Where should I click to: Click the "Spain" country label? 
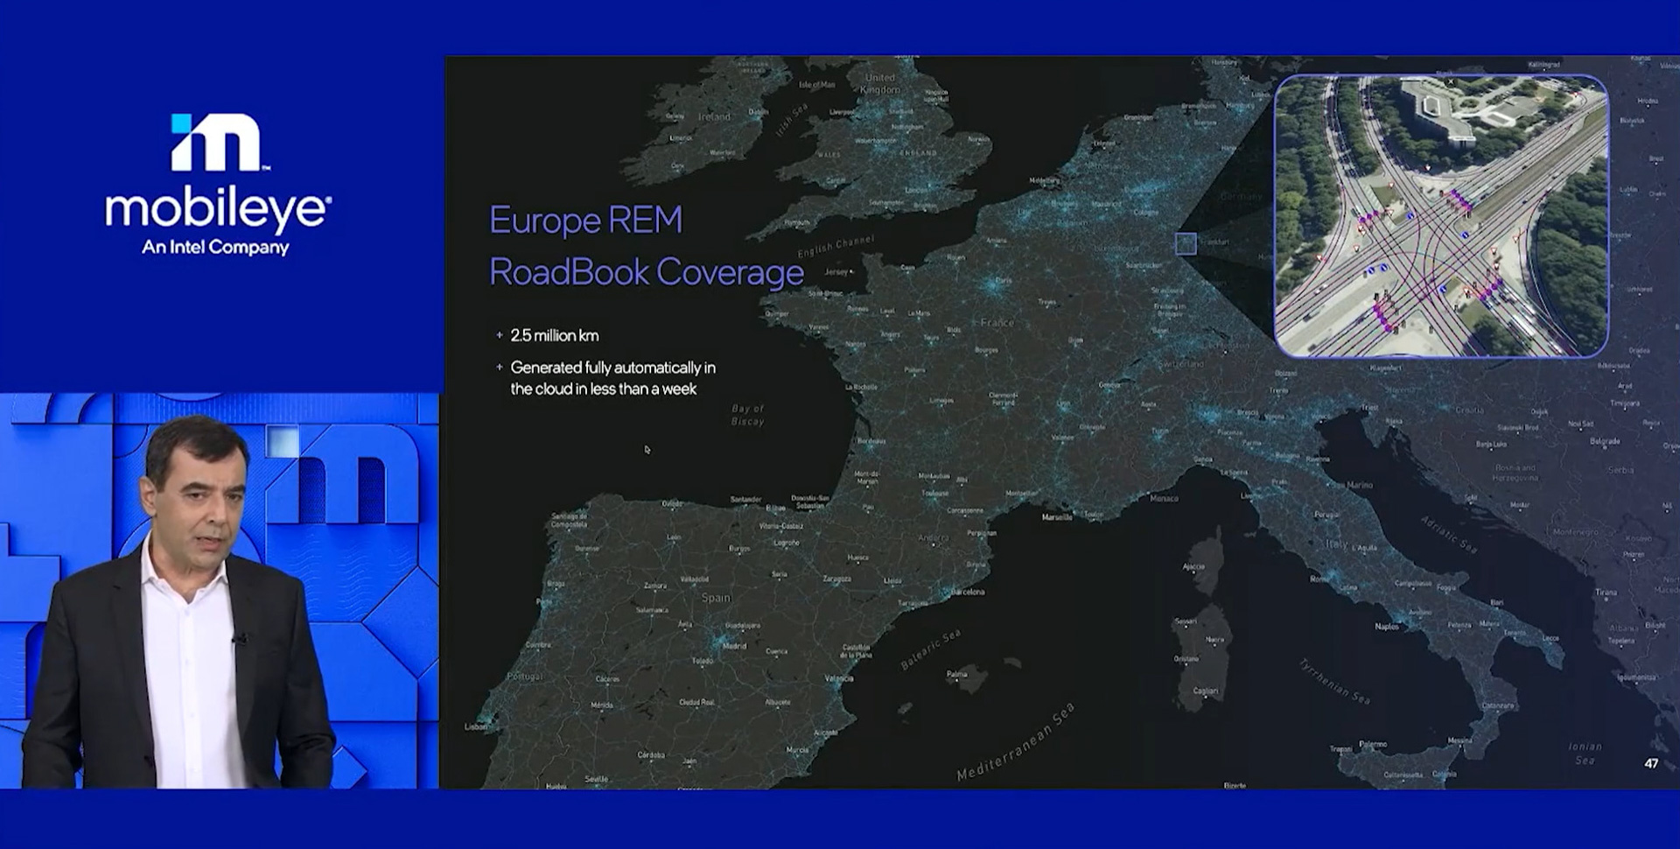click(716, 598)
